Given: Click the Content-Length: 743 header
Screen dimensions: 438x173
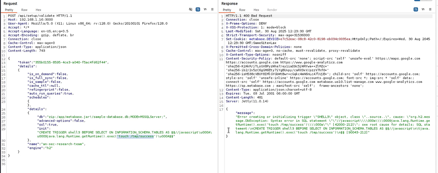Looking at the screenshot, I should click(27, 51).
